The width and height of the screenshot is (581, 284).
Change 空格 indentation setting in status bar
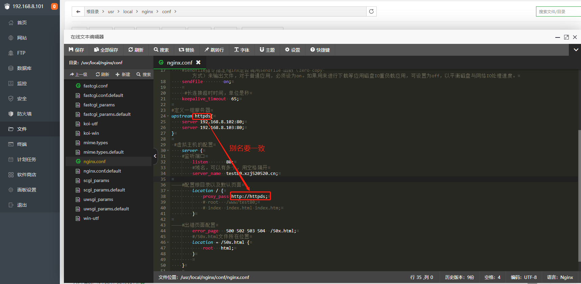click(x=492, y=277)
